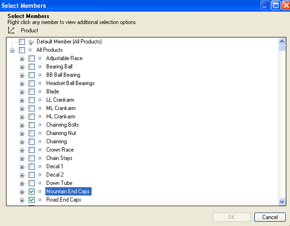The height and width of the screenshot is (226, 290).
Task: Click the member icon beside All Products
Action: [30, 50]
